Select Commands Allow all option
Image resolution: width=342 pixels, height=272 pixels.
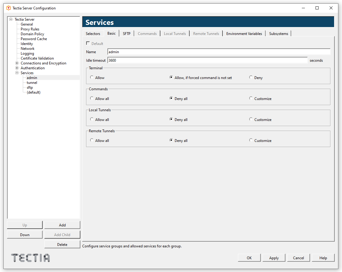[x=92, y=98]
